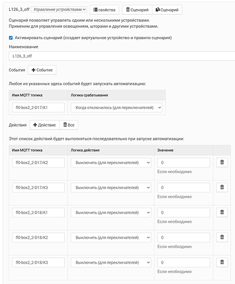Click action topic field fl0-box2_2-D17/K3
The width and height of the screenshot is (235, 284).
pos(38,187)
